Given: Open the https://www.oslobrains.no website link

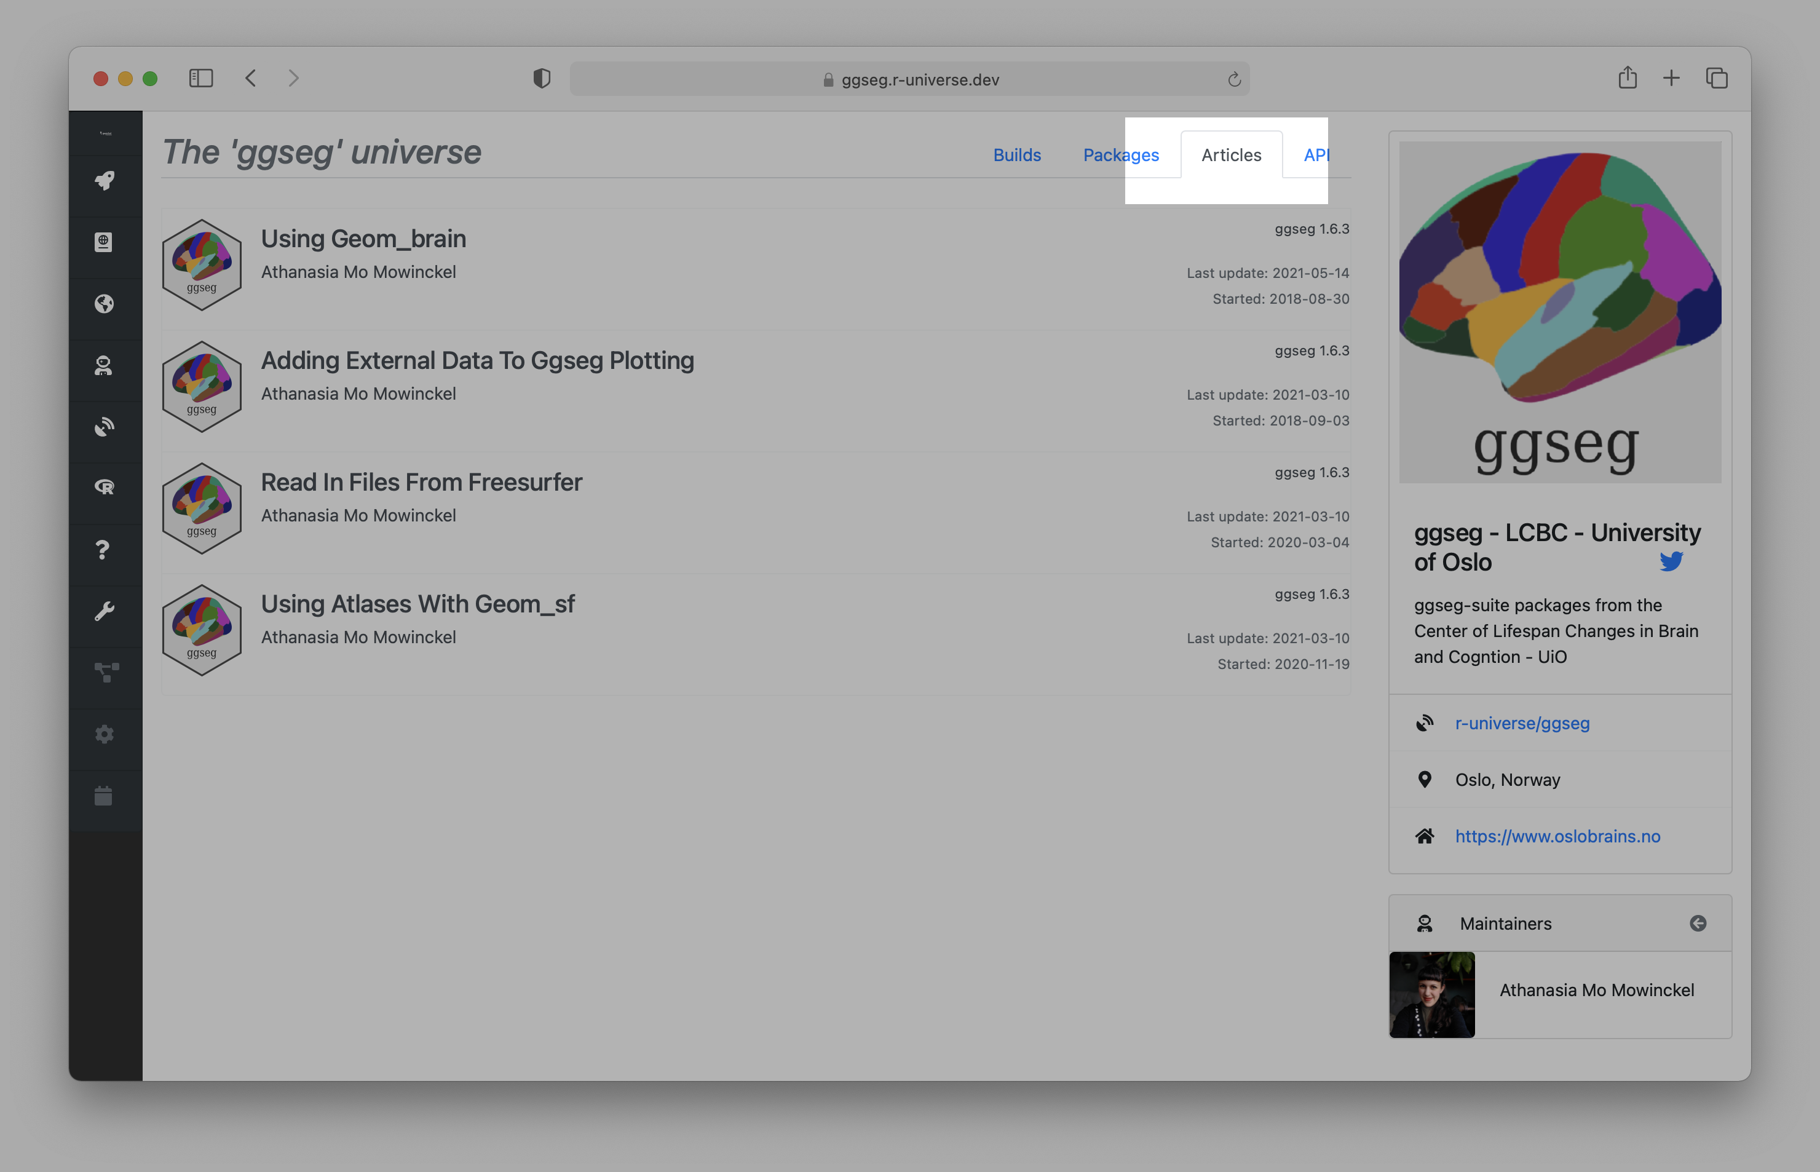Looking at the screenshot, I should click(1557, 836).
